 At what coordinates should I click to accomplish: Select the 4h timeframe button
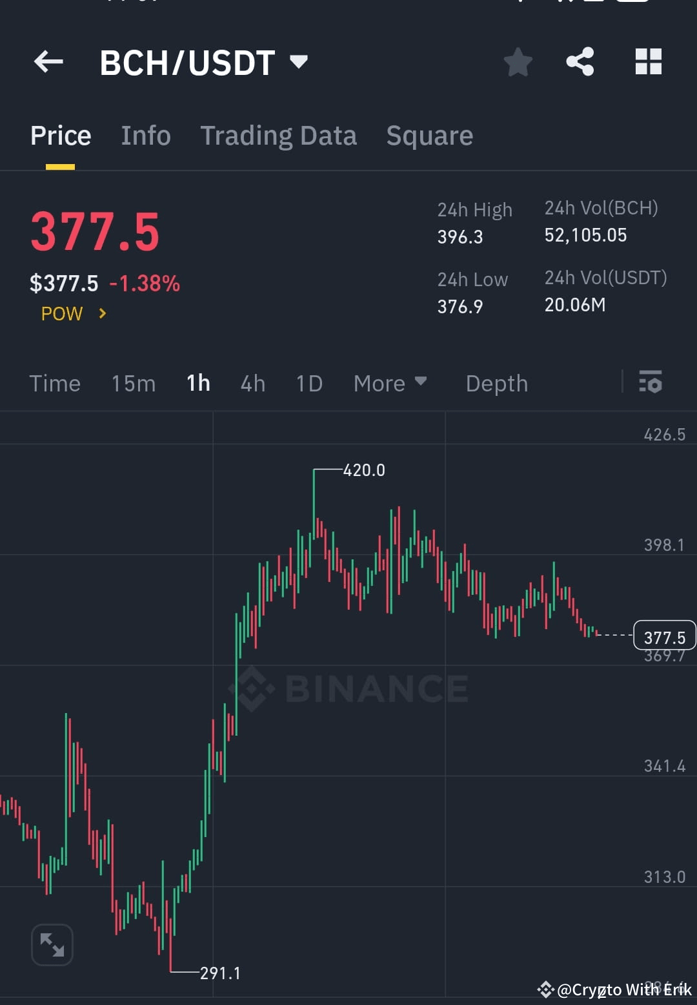[252, 383]
